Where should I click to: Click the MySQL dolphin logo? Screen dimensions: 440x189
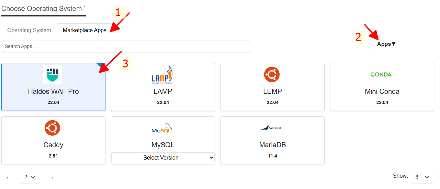point(162,128)
